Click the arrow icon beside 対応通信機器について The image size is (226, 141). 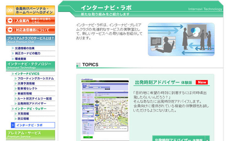pos(10,30)
